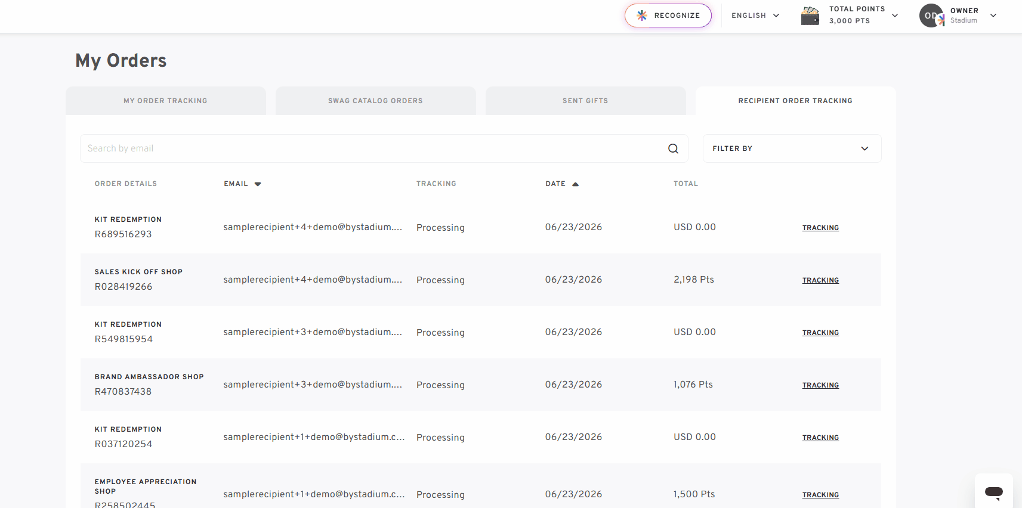Open the English language dropdown
This screenshot has width=1022, height=508.
pyautogui.click(x=755, y=16)
